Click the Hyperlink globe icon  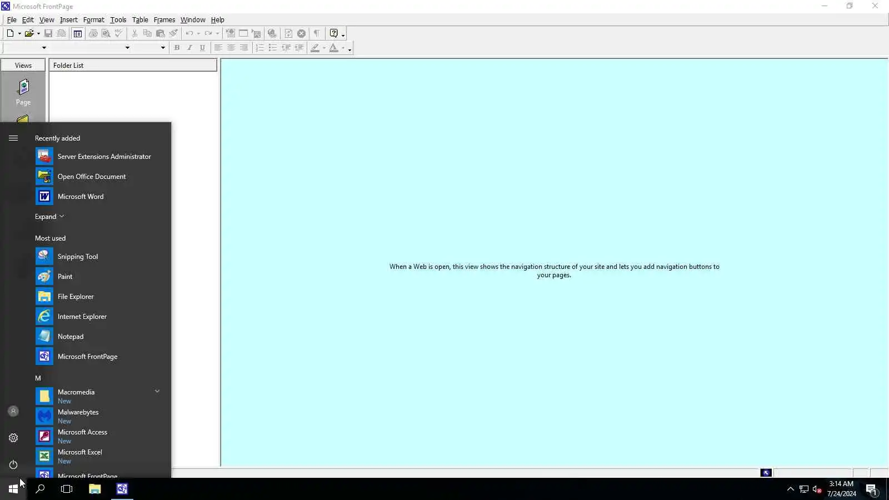click(272, 33)
